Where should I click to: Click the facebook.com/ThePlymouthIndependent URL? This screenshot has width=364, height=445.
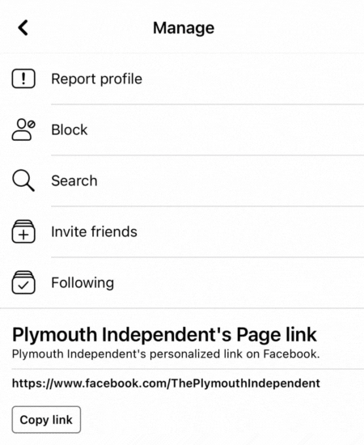(166, 384)
